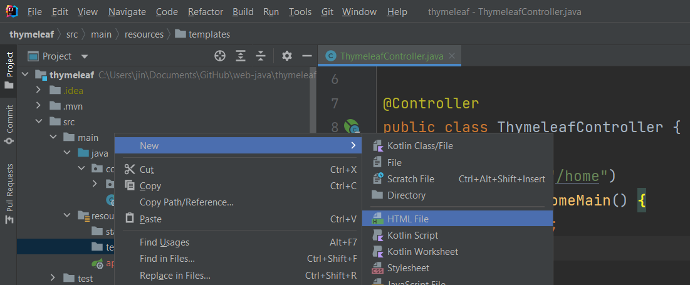The width and height of the screenshot is (690, 285).
Task: Choose Cut in the context menu
Action: (x=238, y=169)
